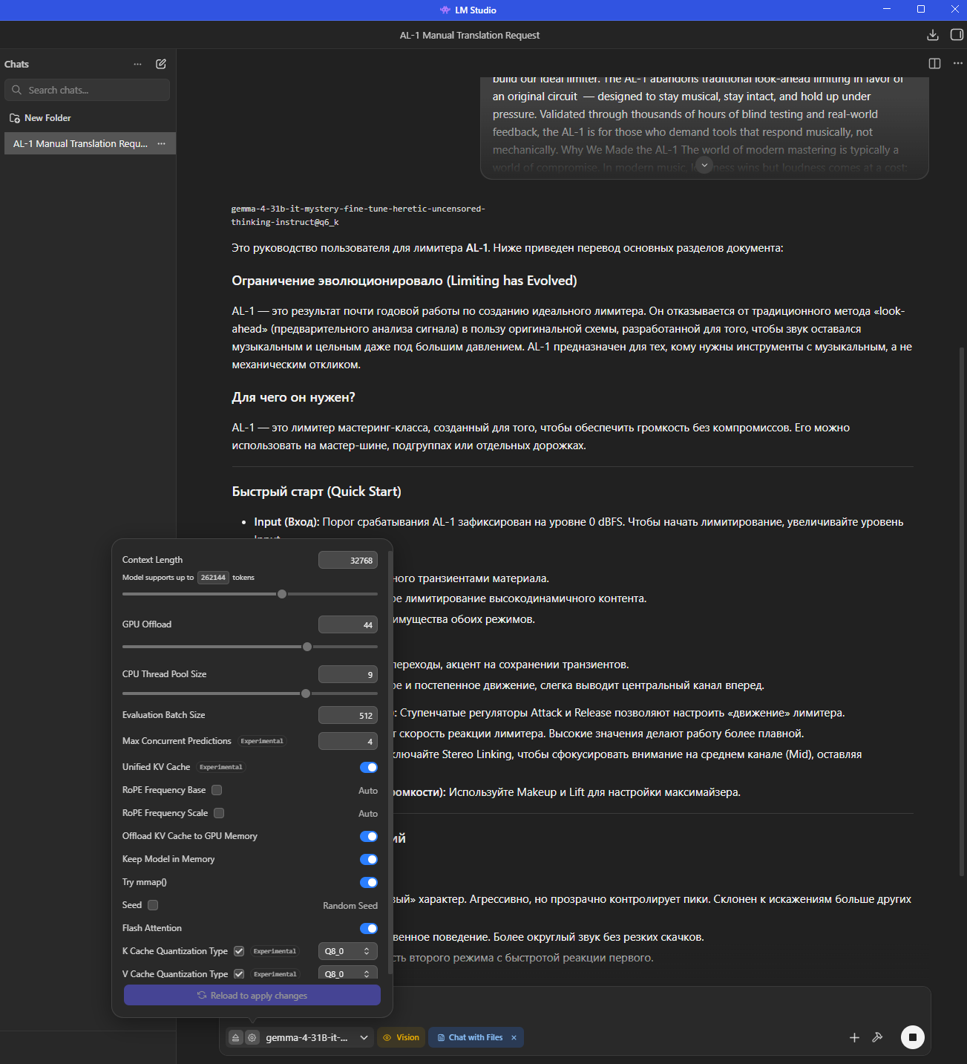Download the chat using top-right download icon
Image resolution: width=967 pixels, height=1064 pixels.
coord(933,35)
